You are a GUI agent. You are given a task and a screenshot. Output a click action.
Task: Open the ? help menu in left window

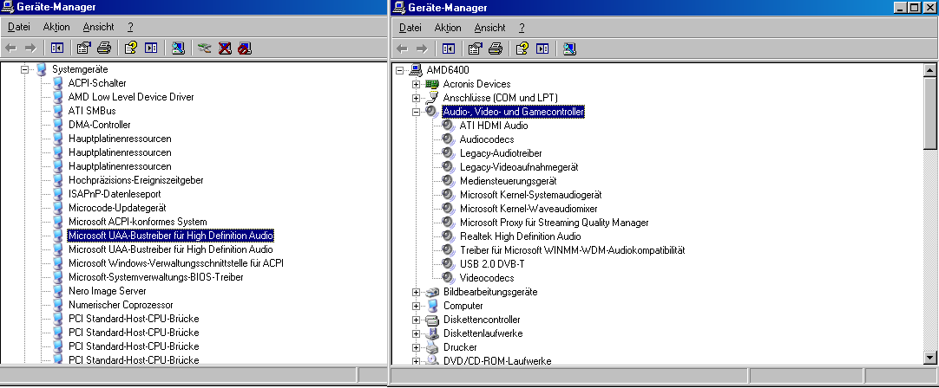(x=130, y=27)
